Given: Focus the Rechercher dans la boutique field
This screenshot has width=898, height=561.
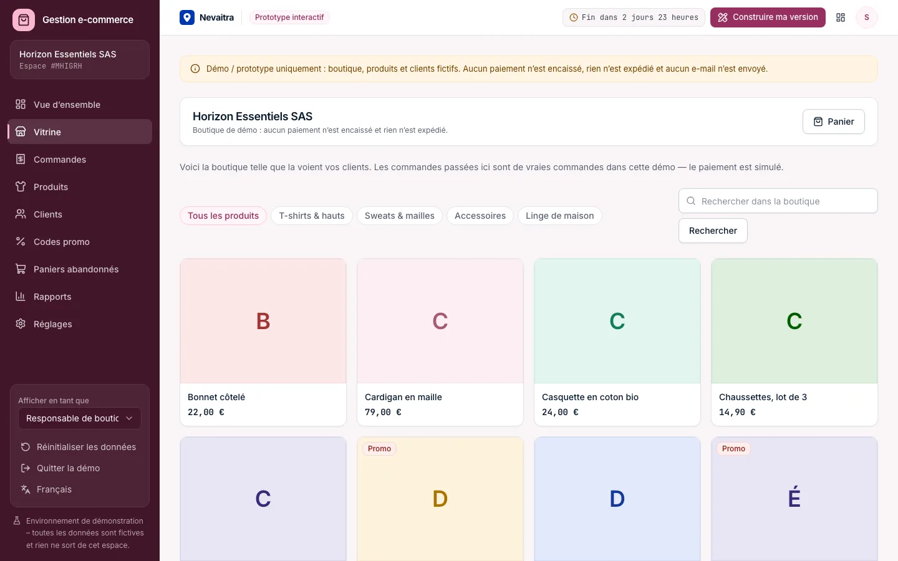Looking at the screenshot, I should (x=778, y=201).
